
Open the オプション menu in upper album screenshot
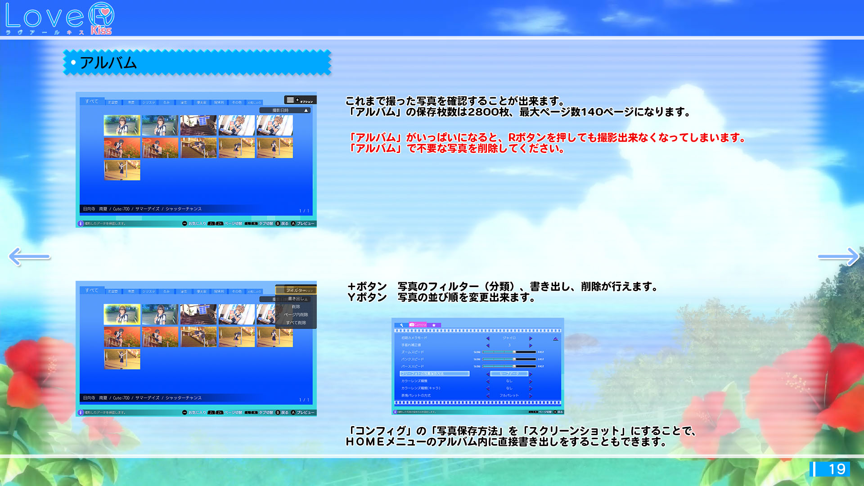click(x=300, y=100)
